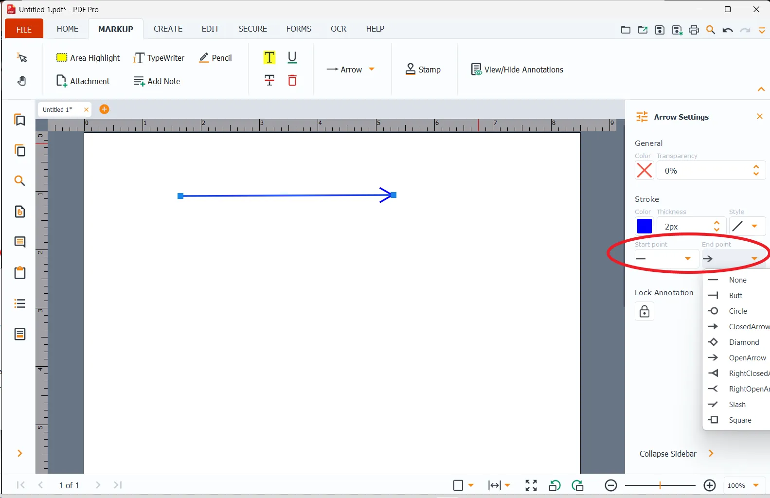
Task: Activate the Pencil drawing tool
Action: pyautogui.click(x=215, y=58)
